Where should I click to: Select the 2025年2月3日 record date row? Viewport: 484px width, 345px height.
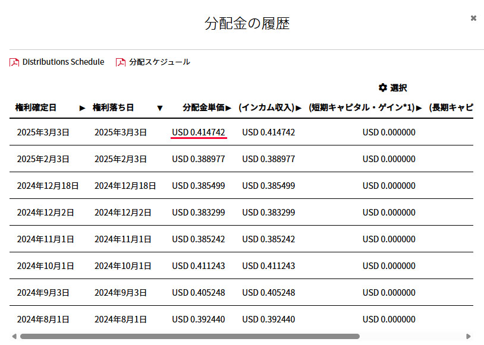pyautogui.click(x=43, y=159)
